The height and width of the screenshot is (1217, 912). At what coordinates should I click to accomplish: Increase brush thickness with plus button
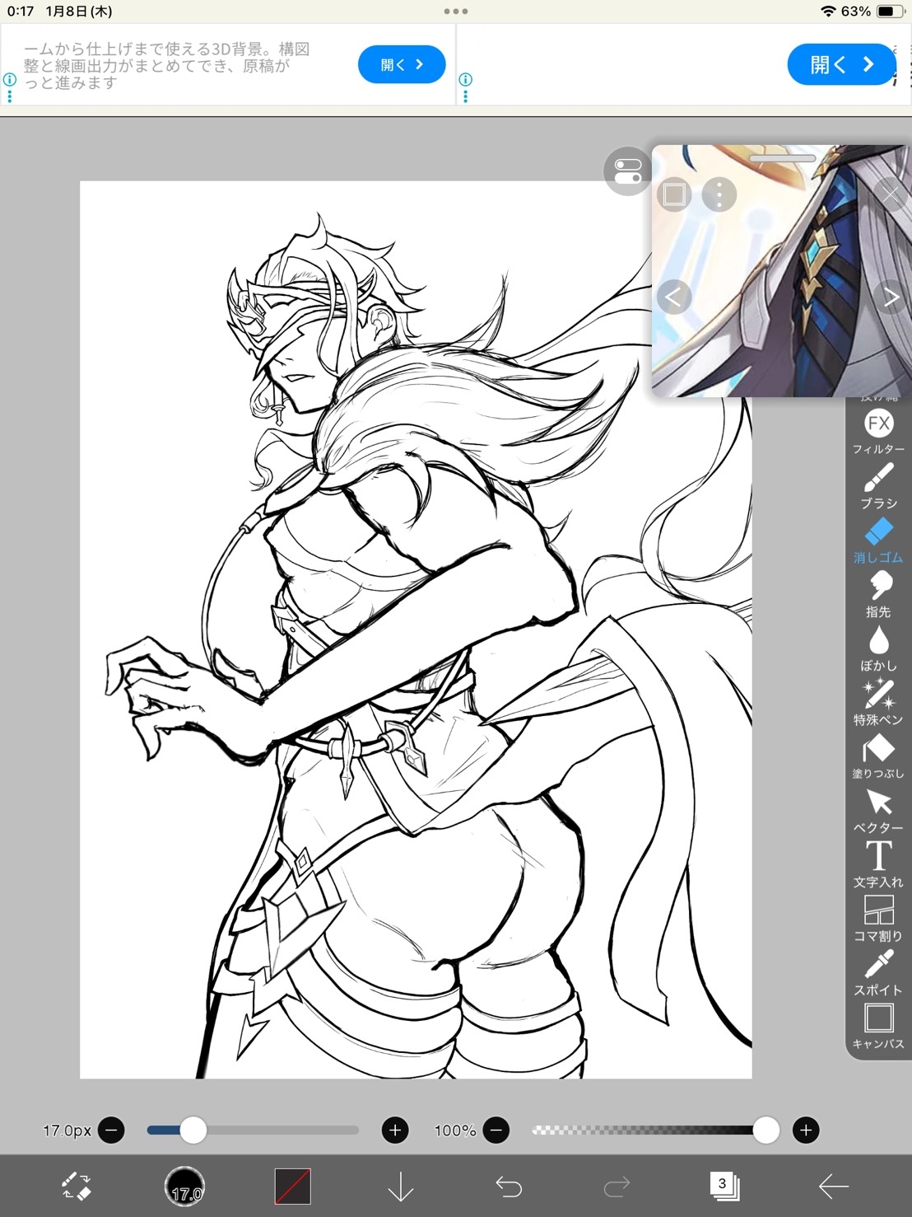pos(395,1130)
